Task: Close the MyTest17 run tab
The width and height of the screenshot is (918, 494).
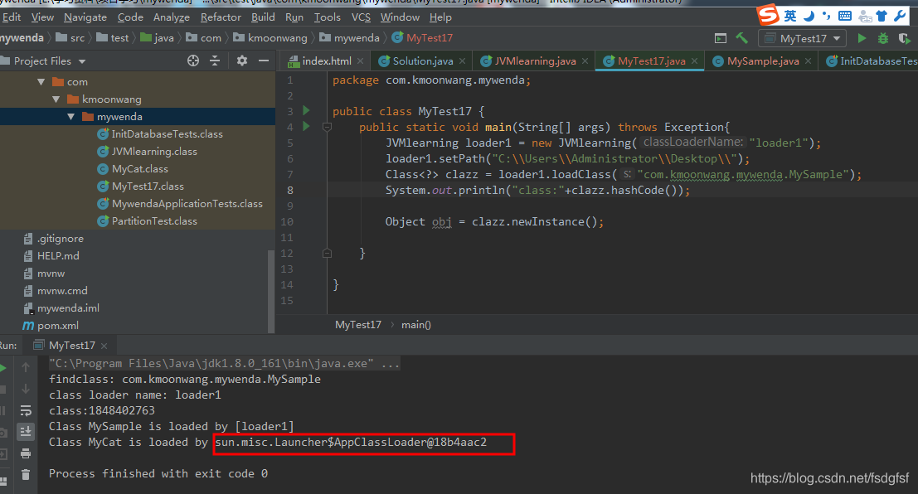Action: (x=104, y=346)
